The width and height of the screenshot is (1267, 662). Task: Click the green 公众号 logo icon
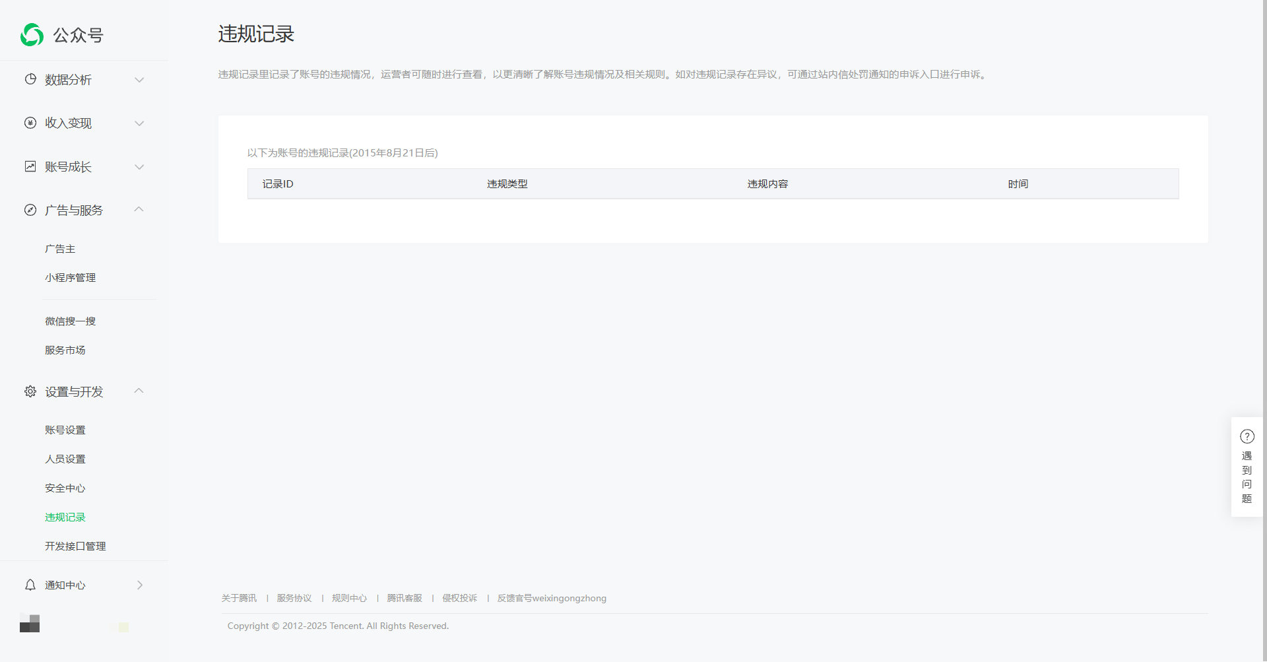coord(32,35)
